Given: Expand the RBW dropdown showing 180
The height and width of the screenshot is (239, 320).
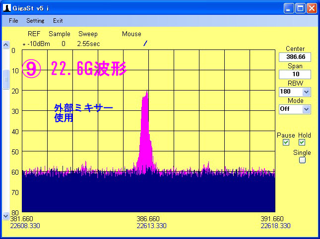Looking at the screenshot, I should click(x=306, y=92).
